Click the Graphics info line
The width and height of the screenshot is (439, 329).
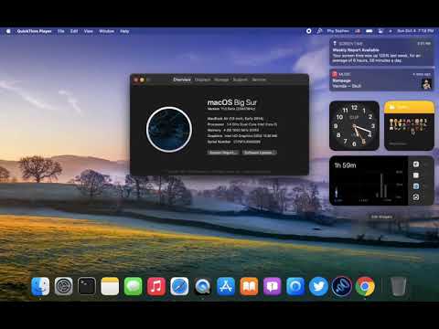(x=242, y=136)
